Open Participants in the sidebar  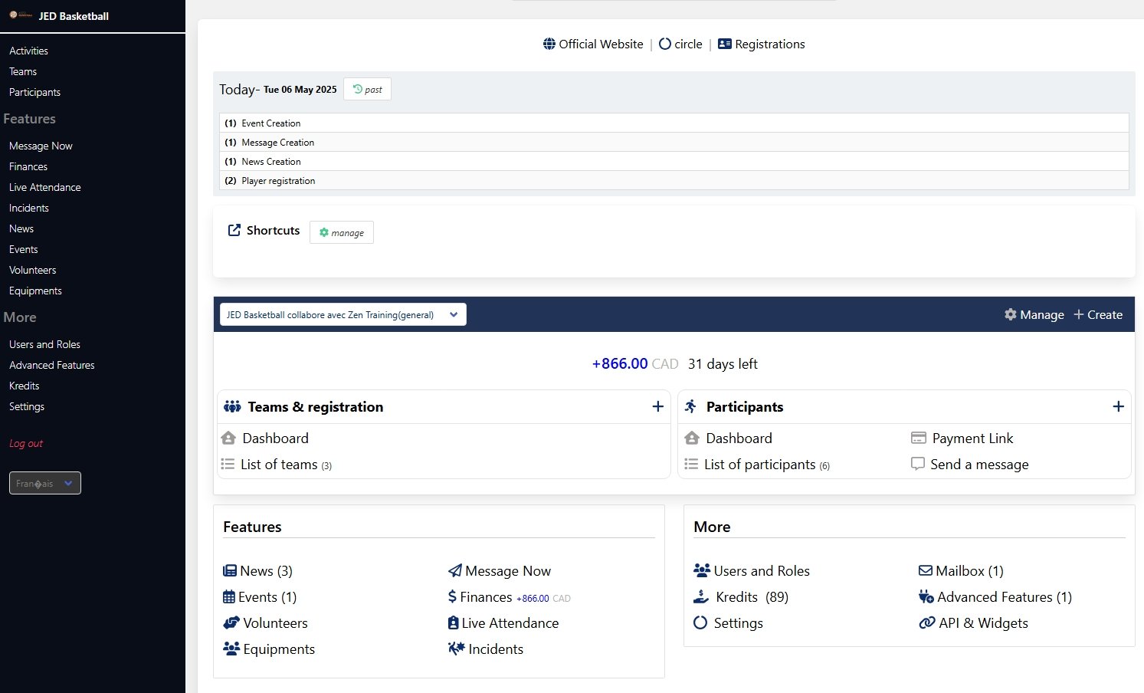point(34,92)
